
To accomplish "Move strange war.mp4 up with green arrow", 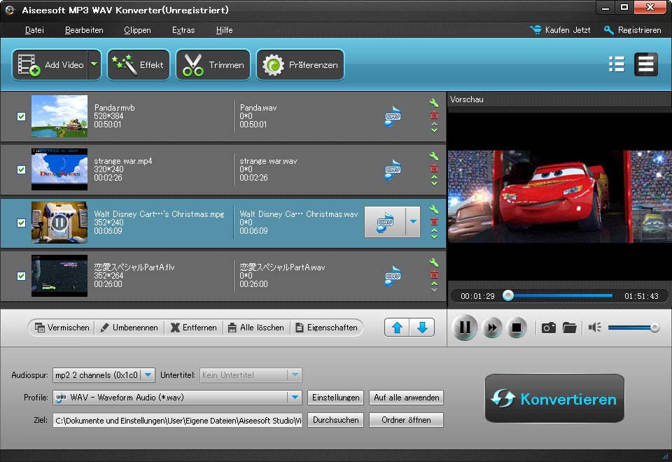I will point(434,177).
